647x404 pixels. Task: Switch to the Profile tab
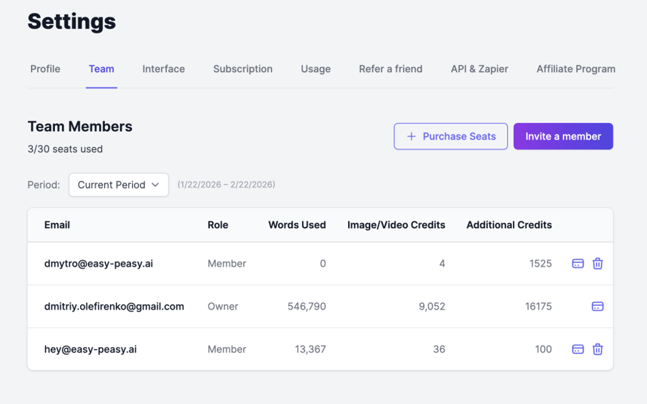point(45,69)
